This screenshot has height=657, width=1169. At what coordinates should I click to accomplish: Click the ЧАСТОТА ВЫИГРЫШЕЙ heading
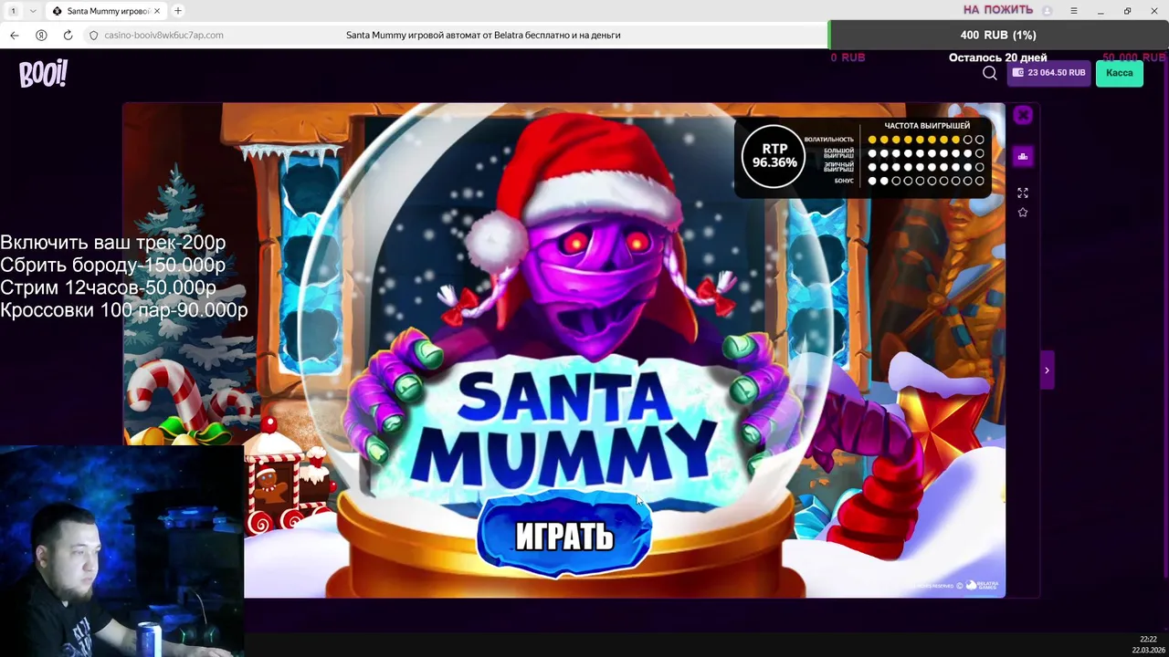pos(927,126)
